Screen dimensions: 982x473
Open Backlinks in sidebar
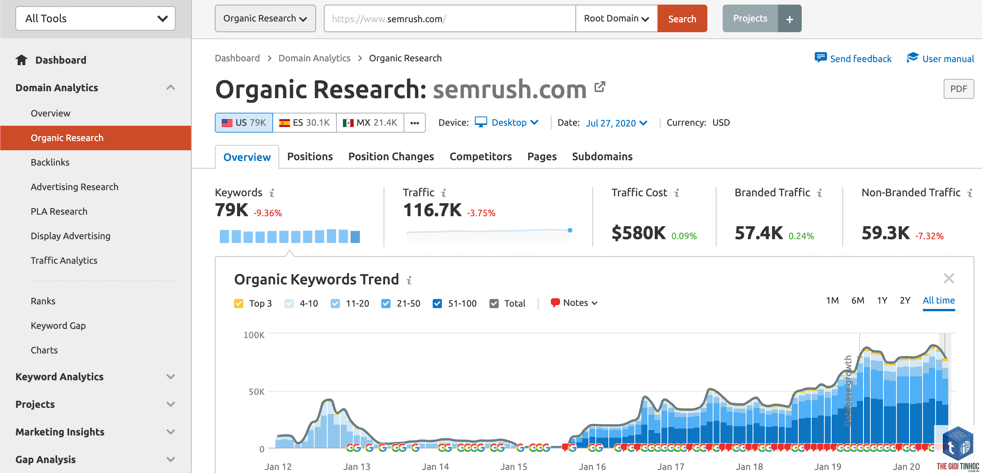[50, 163]
